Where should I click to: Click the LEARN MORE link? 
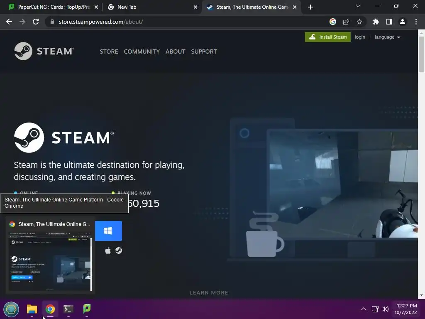(x=209, y=293)
